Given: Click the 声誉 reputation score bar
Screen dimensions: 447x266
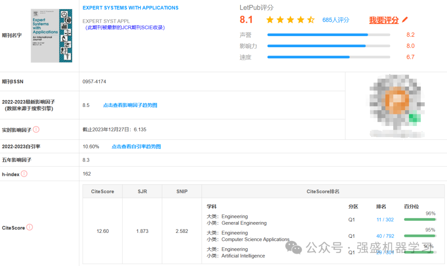Looking at the screenshot, I should tap(329, 35).
